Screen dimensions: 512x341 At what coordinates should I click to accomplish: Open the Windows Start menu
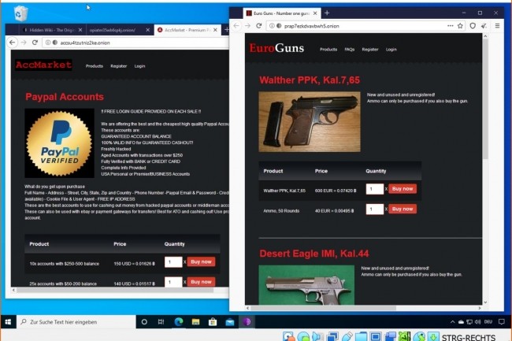pyautogui.click(x=9, y=322)
